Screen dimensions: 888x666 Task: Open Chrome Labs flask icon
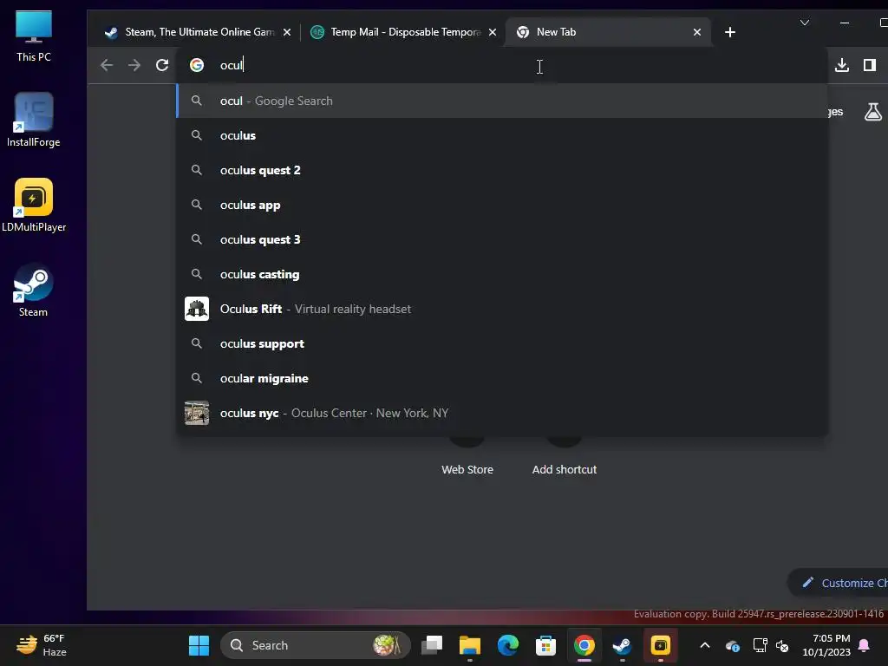point(872,112)
